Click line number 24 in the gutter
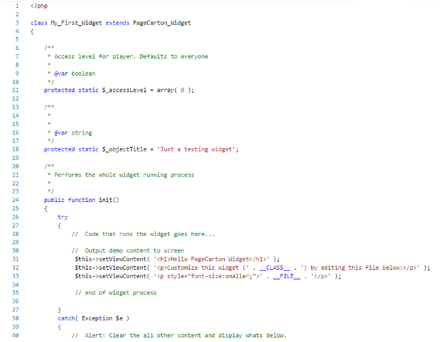440x342 pixels. [x=15, y=200]
